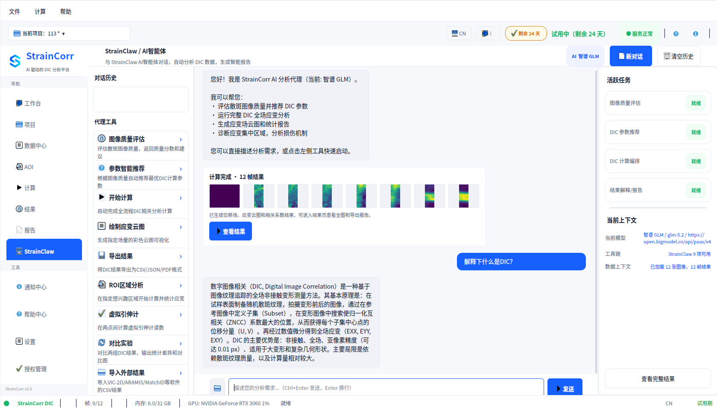The width and height of the screenshot is (717, 410).
Task: Expand 图像质量评估 tool with its chevron
Action: (181, 140)
